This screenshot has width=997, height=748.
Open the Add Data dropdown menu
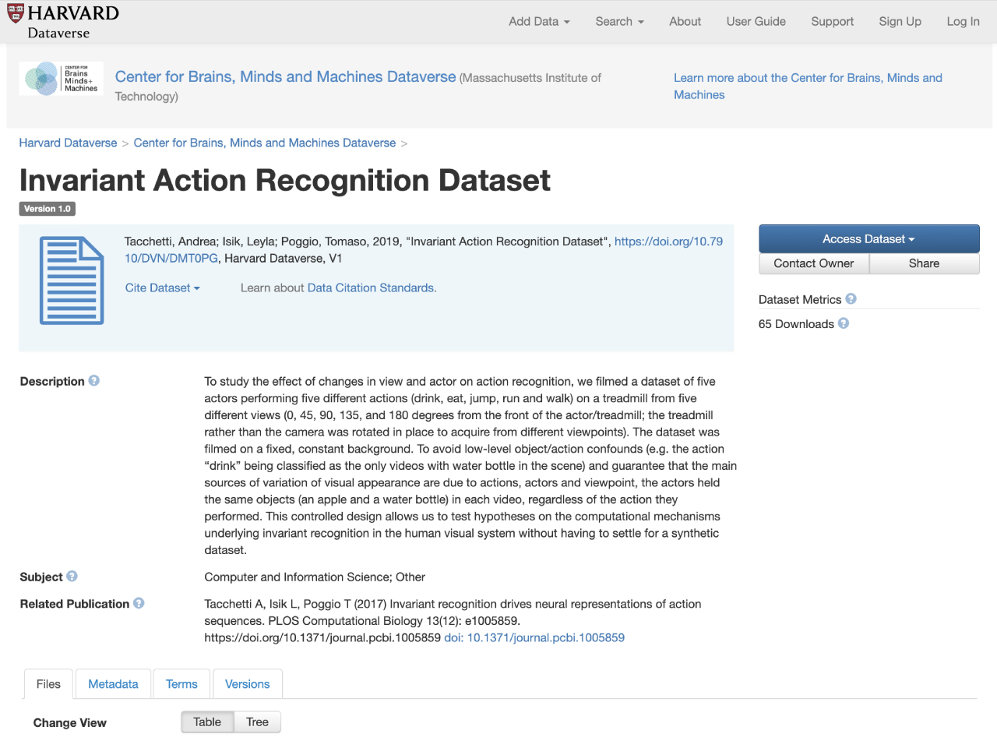click(x=539, y=22)
